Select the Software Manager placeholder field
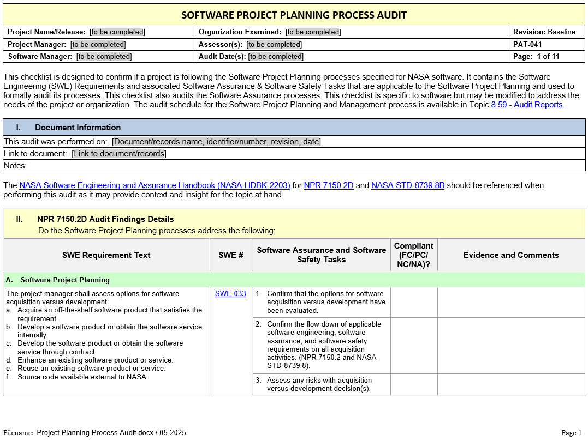Screen dimensions: 588x440 (x=104, y=56)
